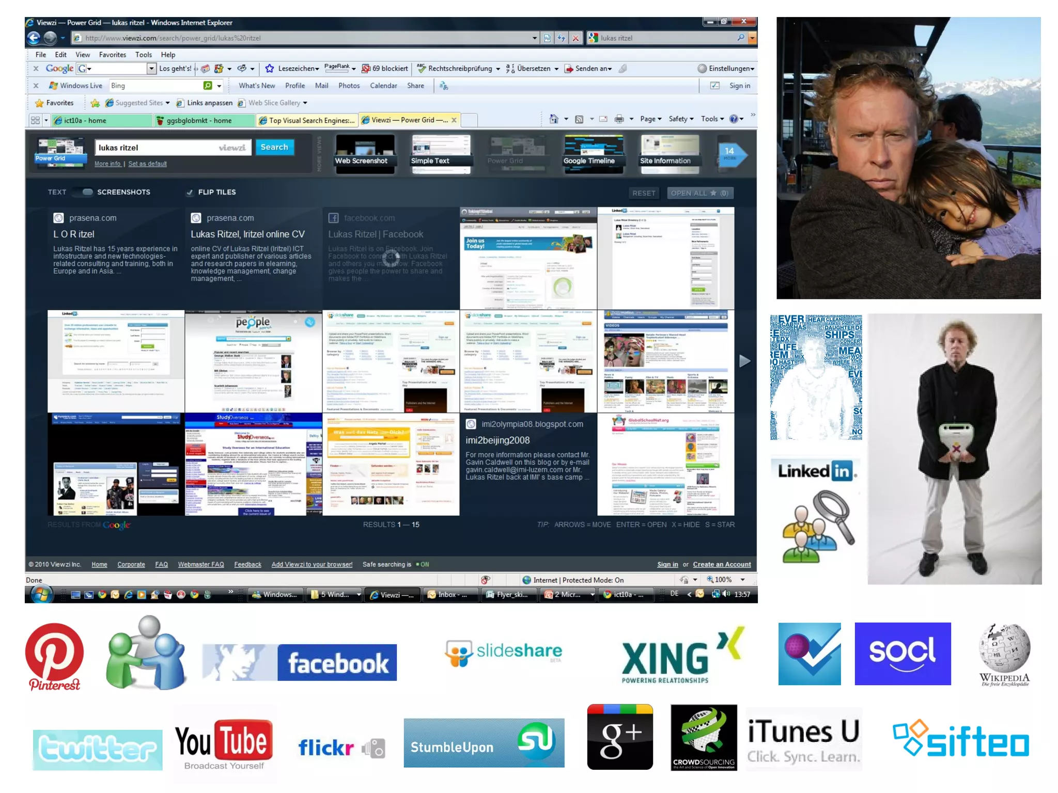1058x793 pixels.
Task: Open the Favorites menu in menu bar
Action: [112, 55]
